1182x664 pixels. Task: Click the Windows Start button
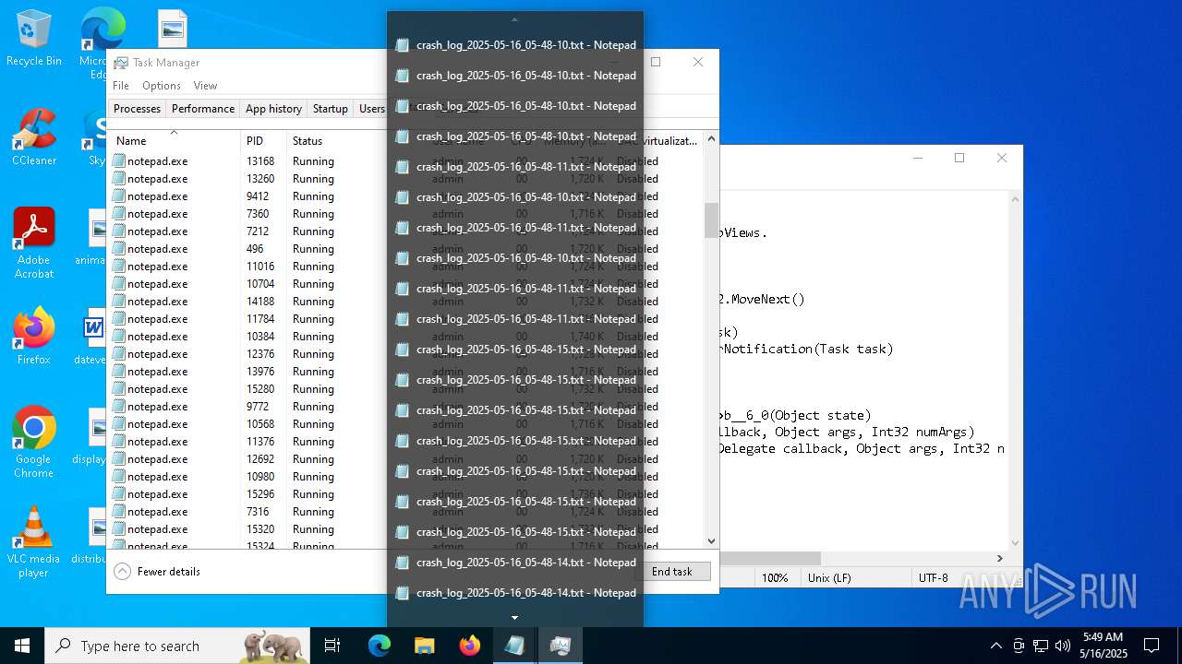(22, 646)
